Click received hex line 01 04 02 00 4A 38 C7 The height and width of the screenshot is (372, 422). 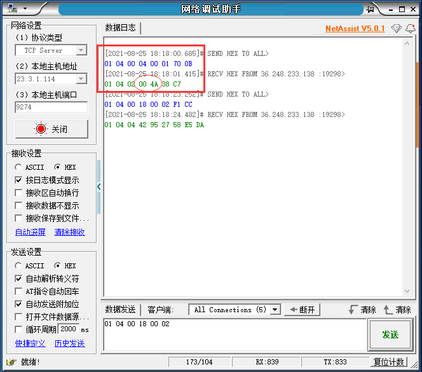(x=142, y=84)
